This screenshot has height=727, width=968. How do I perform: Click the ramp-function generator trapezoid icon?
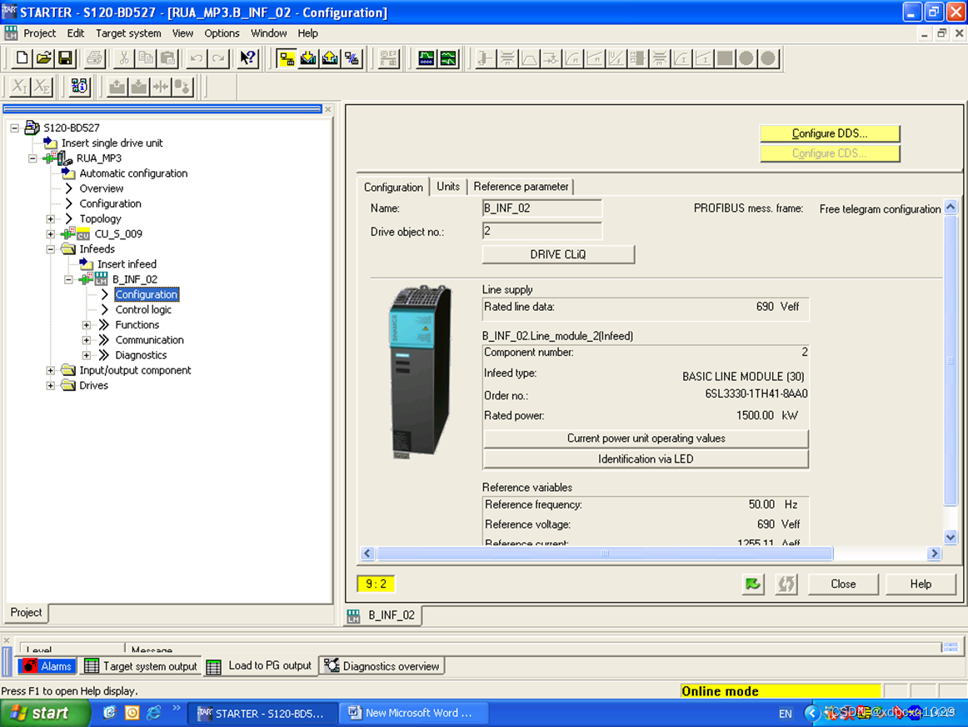click(529, 58)
